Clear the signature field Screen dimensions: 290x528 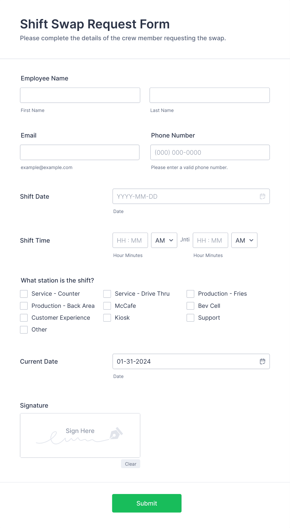point(130,464)
